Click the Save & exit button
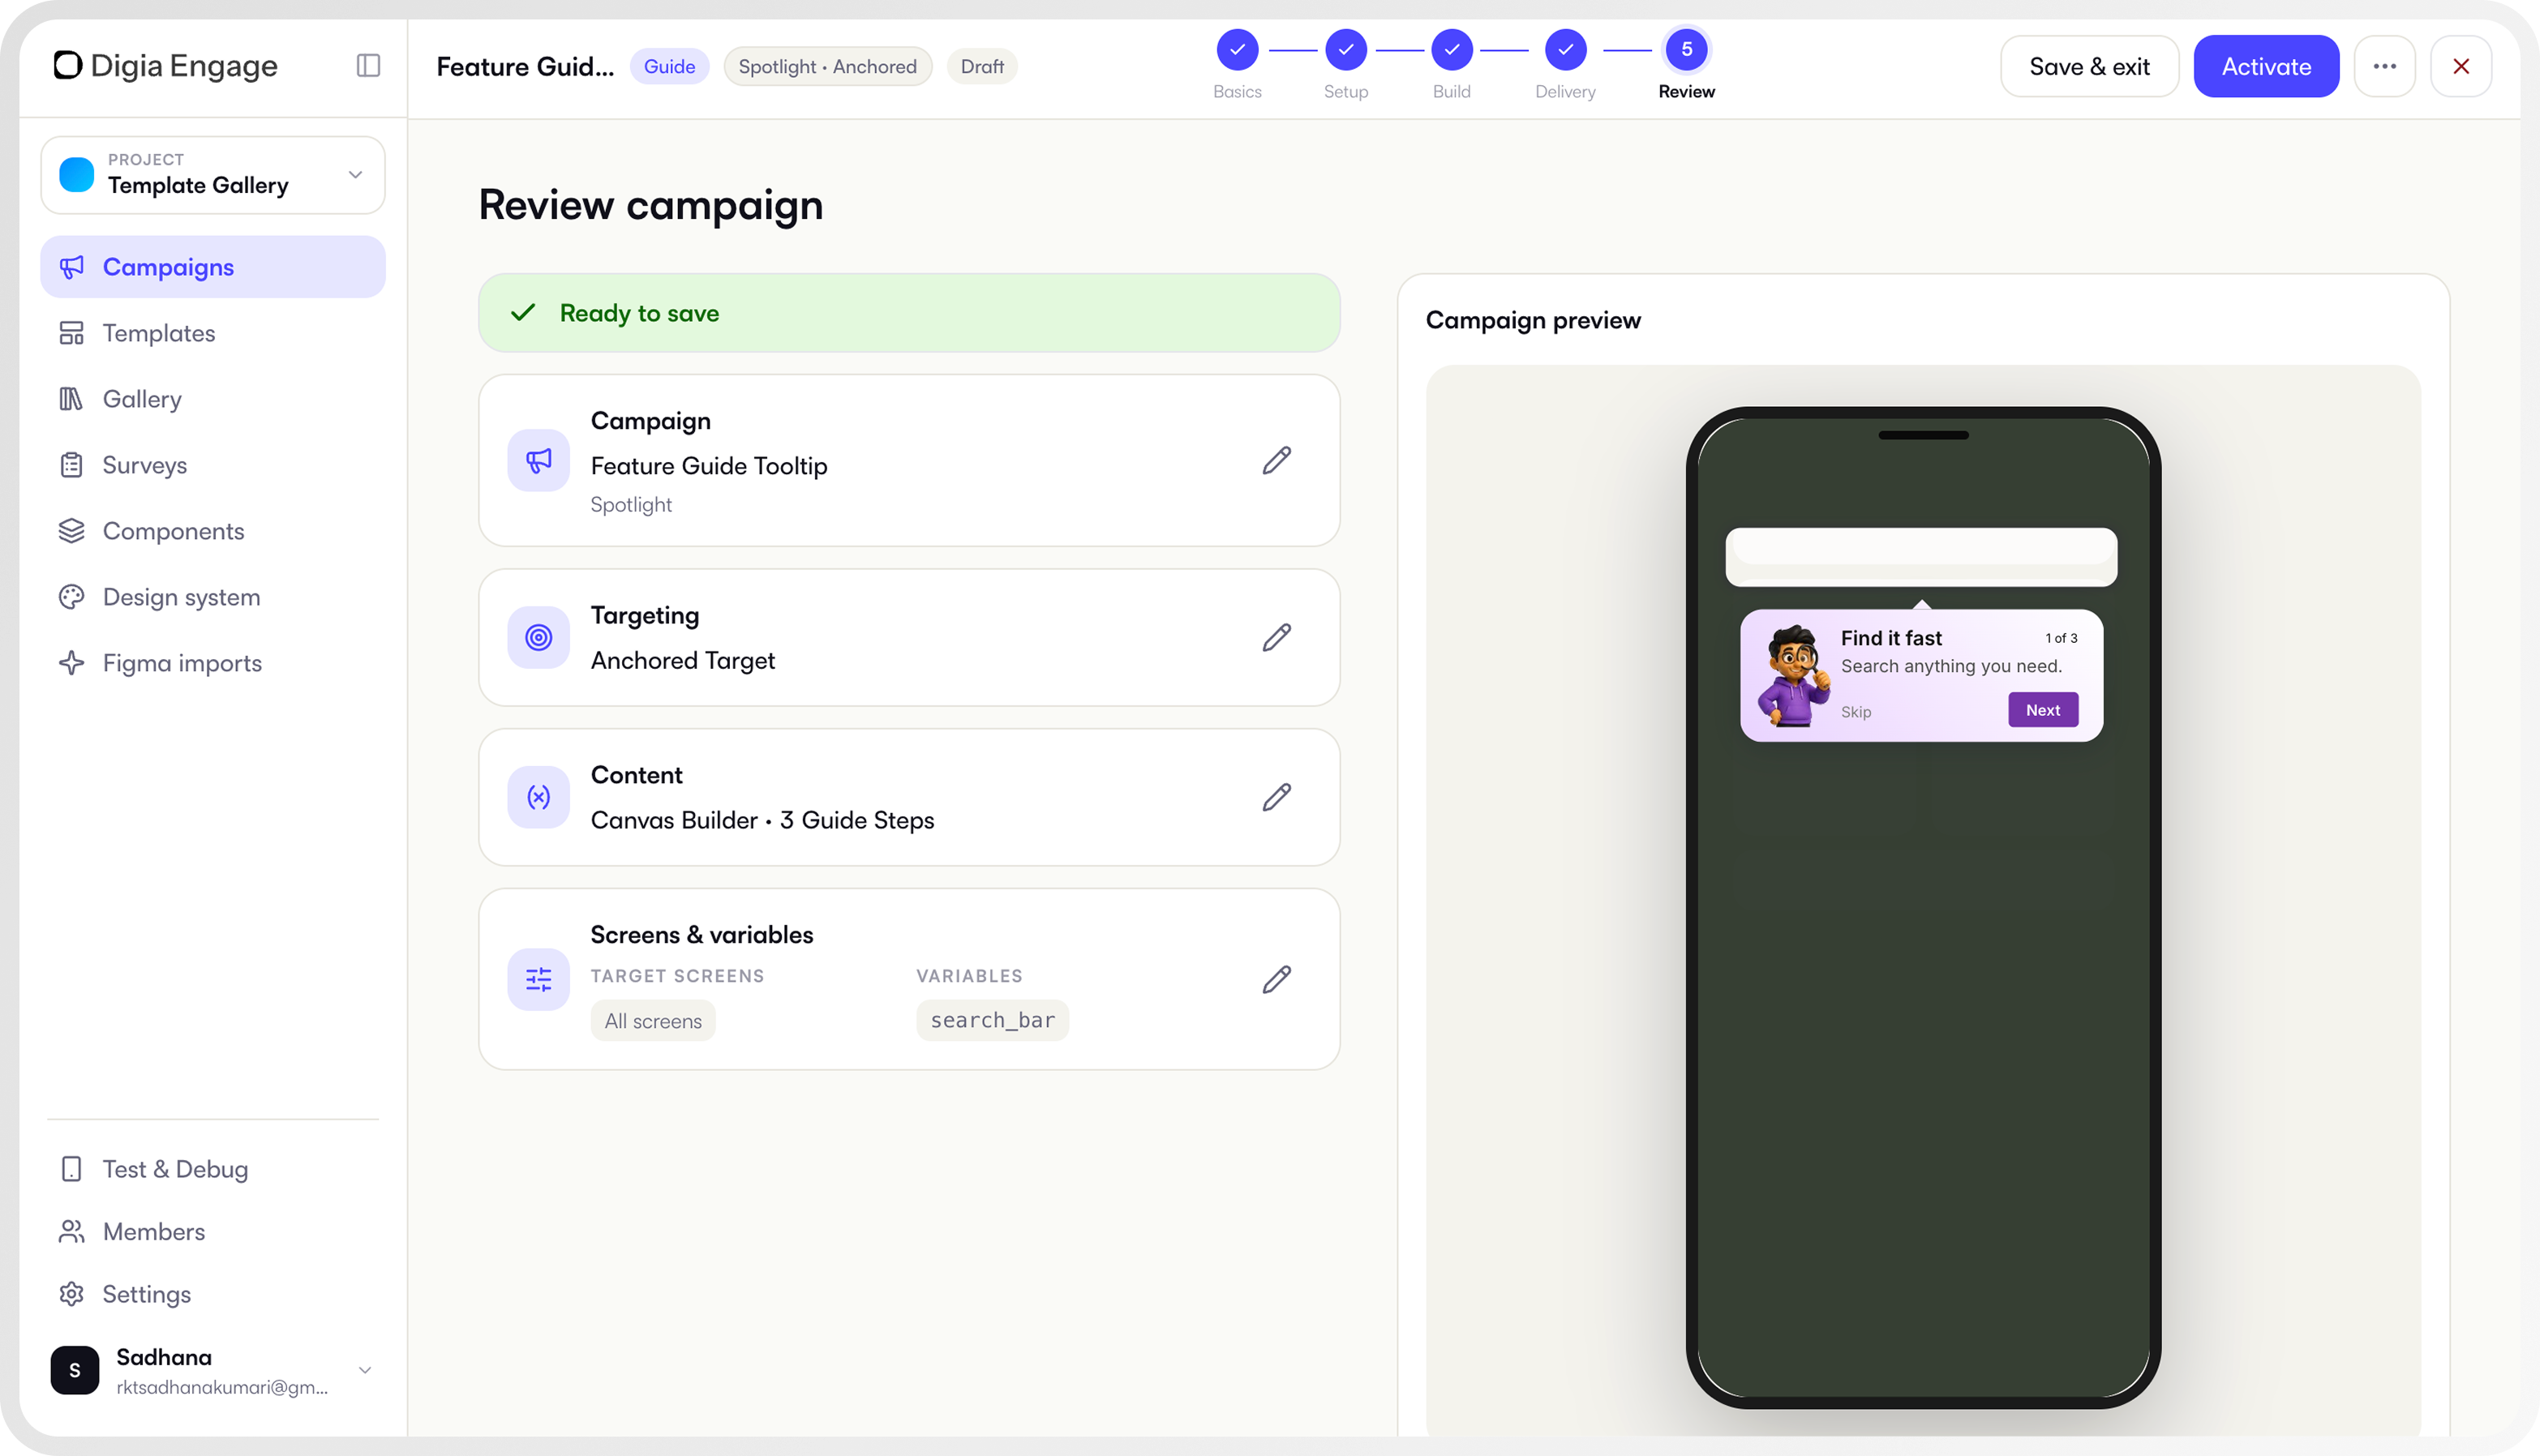Image resolution: width=2540 pixels, height=1456 pixels. coord(2089,66)
